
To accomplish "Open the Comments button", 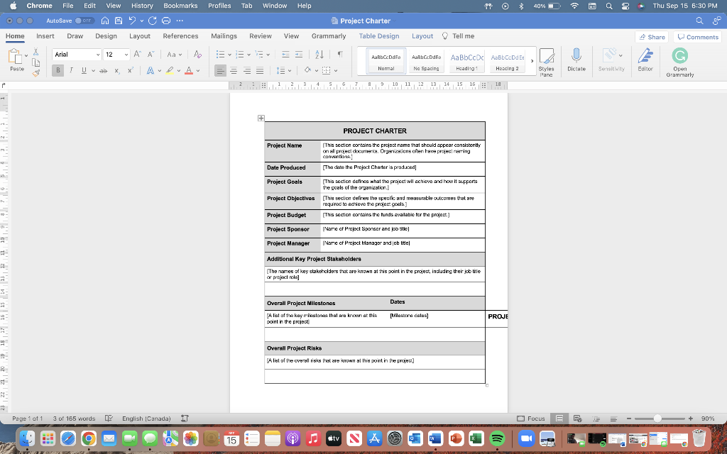I will (x=698, y=37).
